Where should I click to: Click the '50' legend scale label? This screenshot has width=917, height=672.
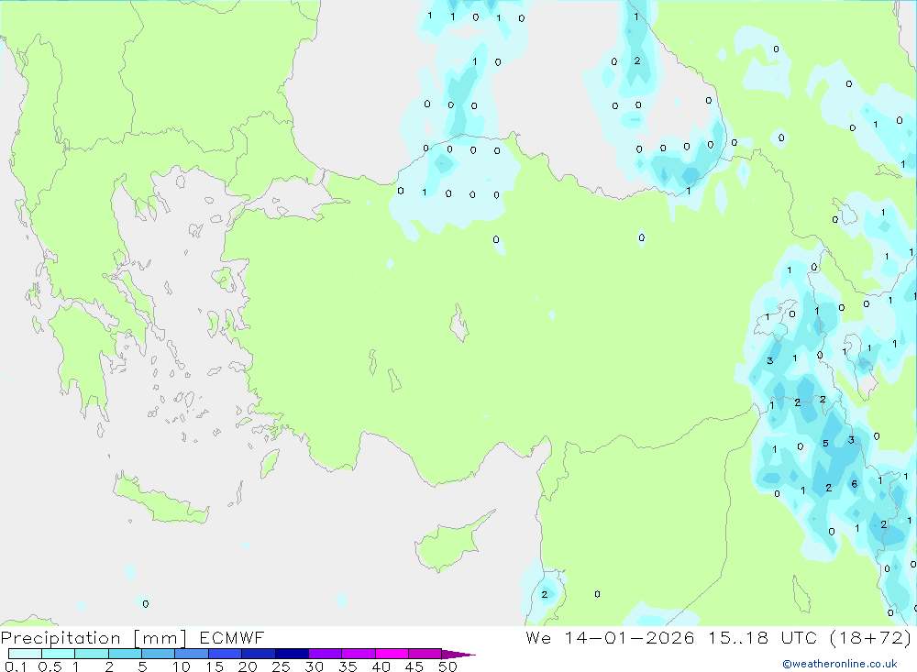(447, 666)
